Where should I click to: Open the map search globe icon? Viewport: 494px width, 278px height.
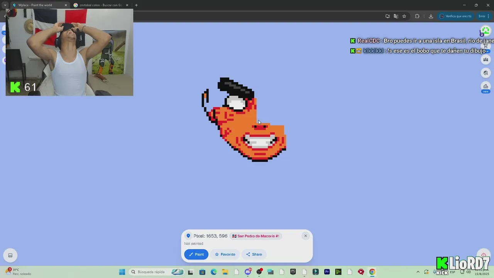[x=486, y=73]
